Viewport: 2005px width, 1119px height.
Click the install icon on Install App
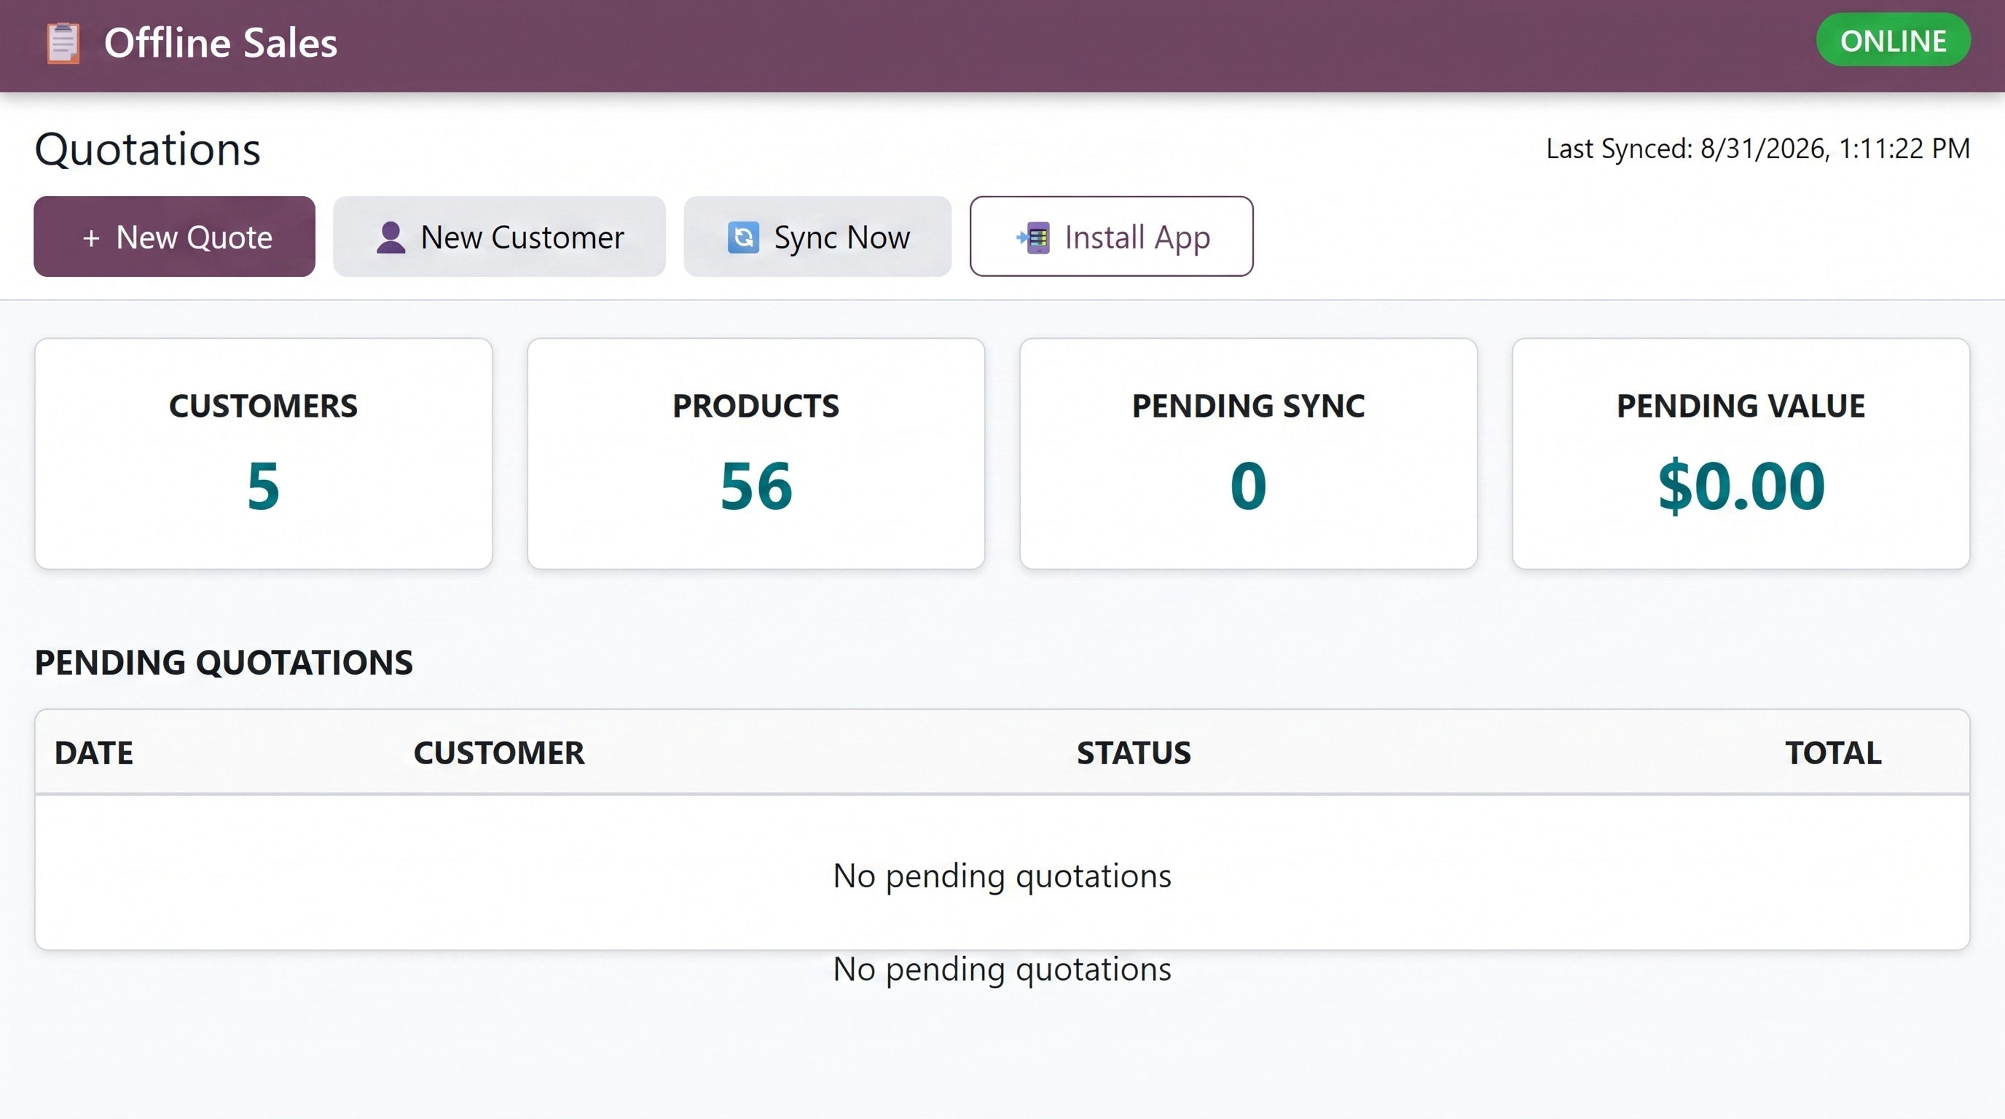(1033, 237)
